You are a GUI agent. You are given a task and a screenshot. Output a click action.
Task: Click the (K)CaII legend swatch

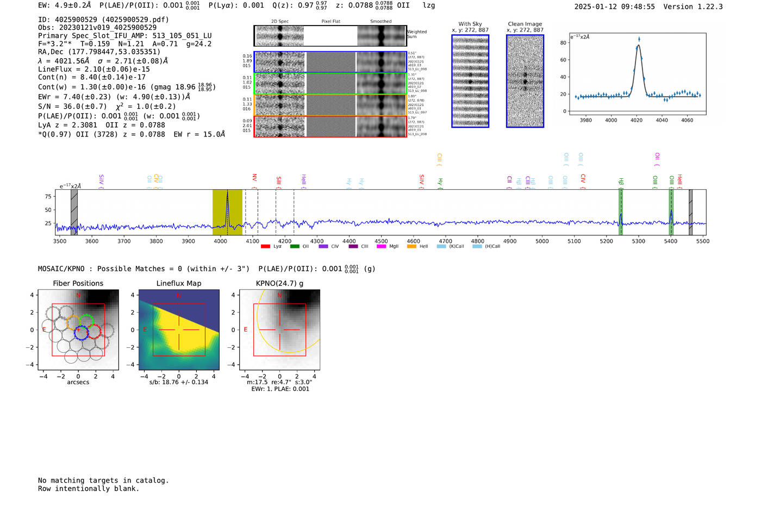coord(441,246)
